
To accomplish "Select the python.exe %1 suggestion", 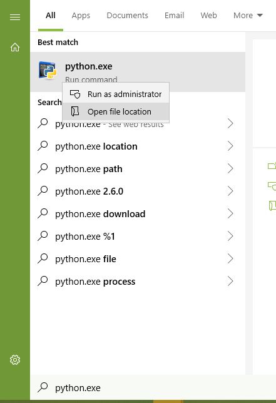I will pos(138,236).
